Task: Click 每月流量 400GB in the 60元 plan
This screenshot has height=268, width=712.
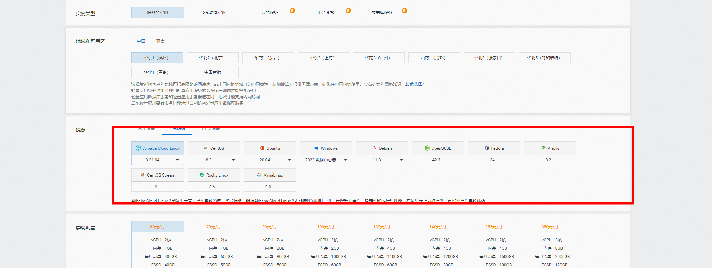Action: 161,257
